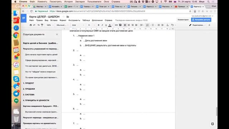This screenshot has height=129, width=229.
Task: Reload the page
Action: click(x=31, y=11)
